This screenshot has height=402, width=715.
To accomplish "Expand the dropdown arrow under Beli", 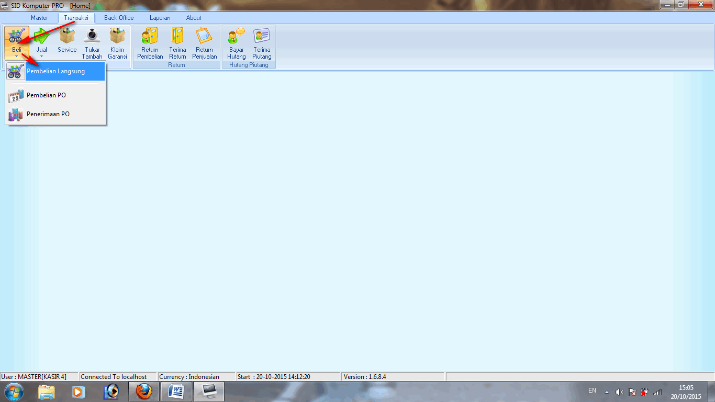I will [x=16, y=57].
